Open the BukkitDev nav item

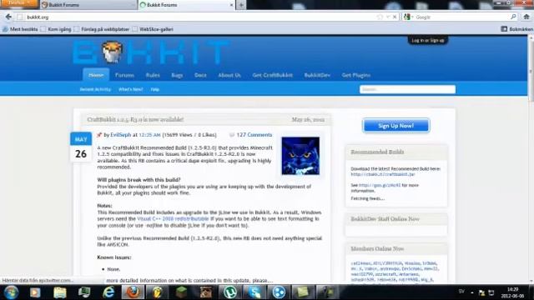click(317, 75)
